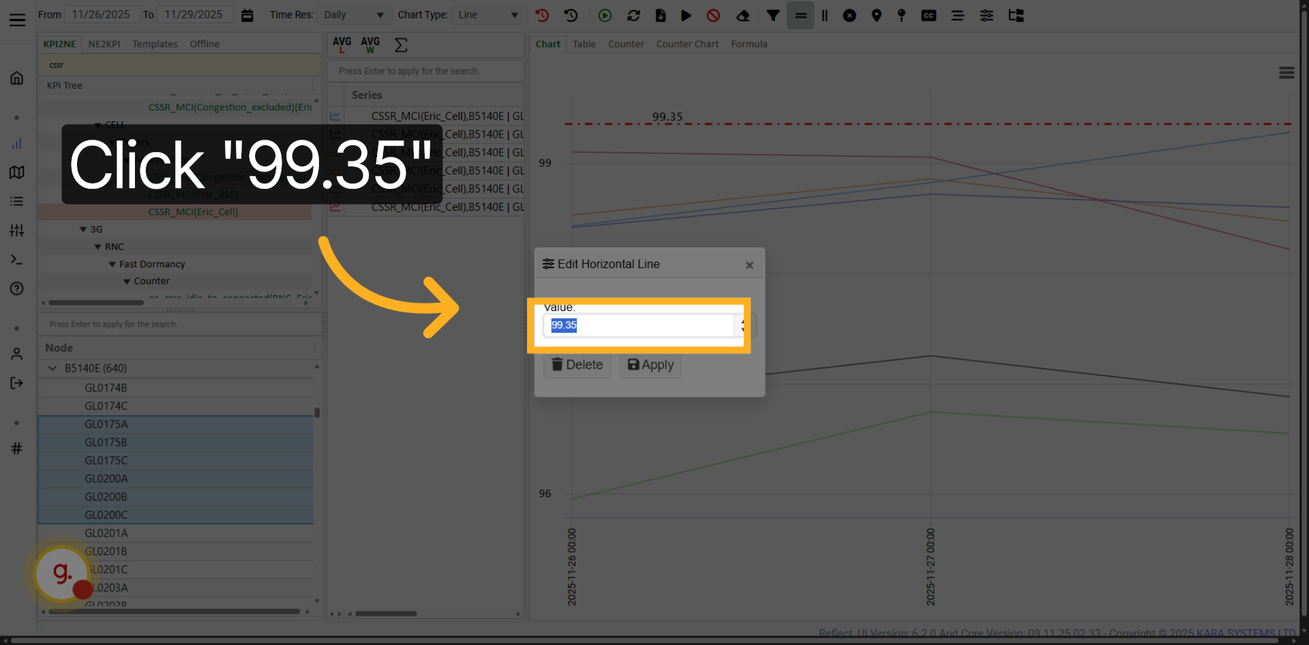This screenshot has height=645, width=1309.
Task: Open KARA SYSTEMS LTD link
Action: [1246, 633]
